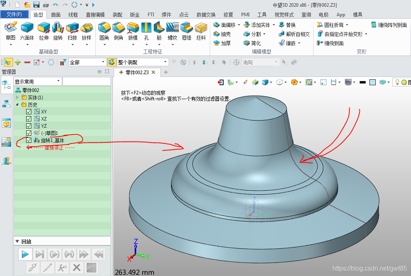Open the 文件(F) menu
This screenshot has height=276, width=411.
[x=14, y=15]
